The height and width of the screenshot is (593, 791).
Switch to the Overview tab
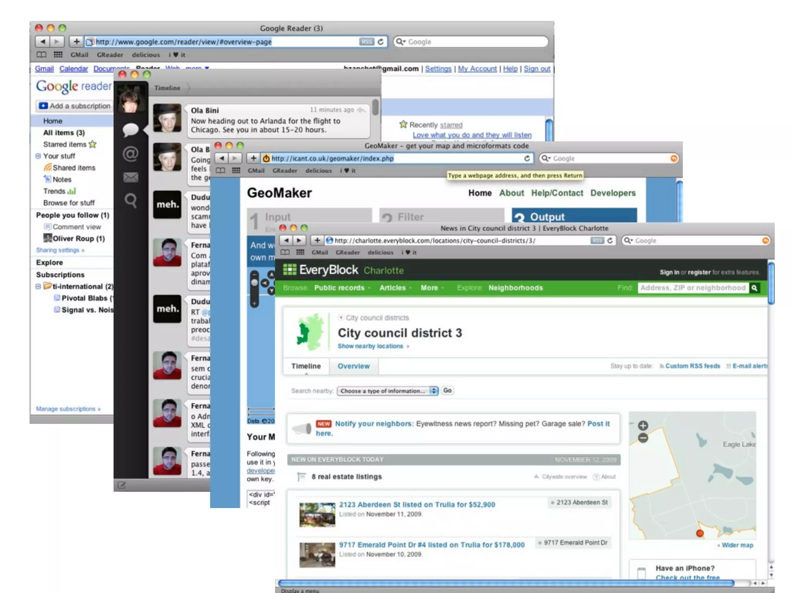[x=353, y=366]
